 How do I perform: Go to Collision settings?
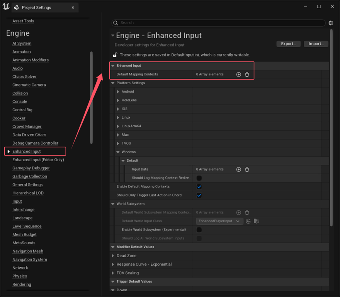pos(20,93)
